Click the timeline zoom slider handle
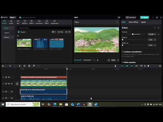The height and width of the screenshot is (122, 163). point(148,66)
